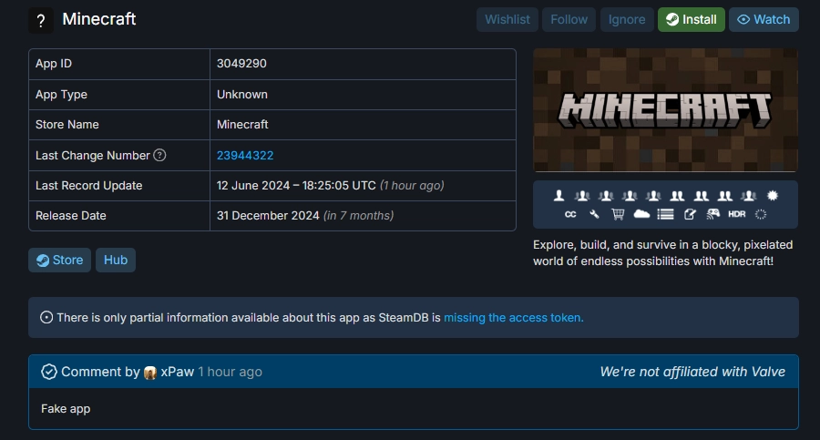The image size is (820, 440).
Task: Click the Steam logo inside the Install button
Action: (672, 20)
